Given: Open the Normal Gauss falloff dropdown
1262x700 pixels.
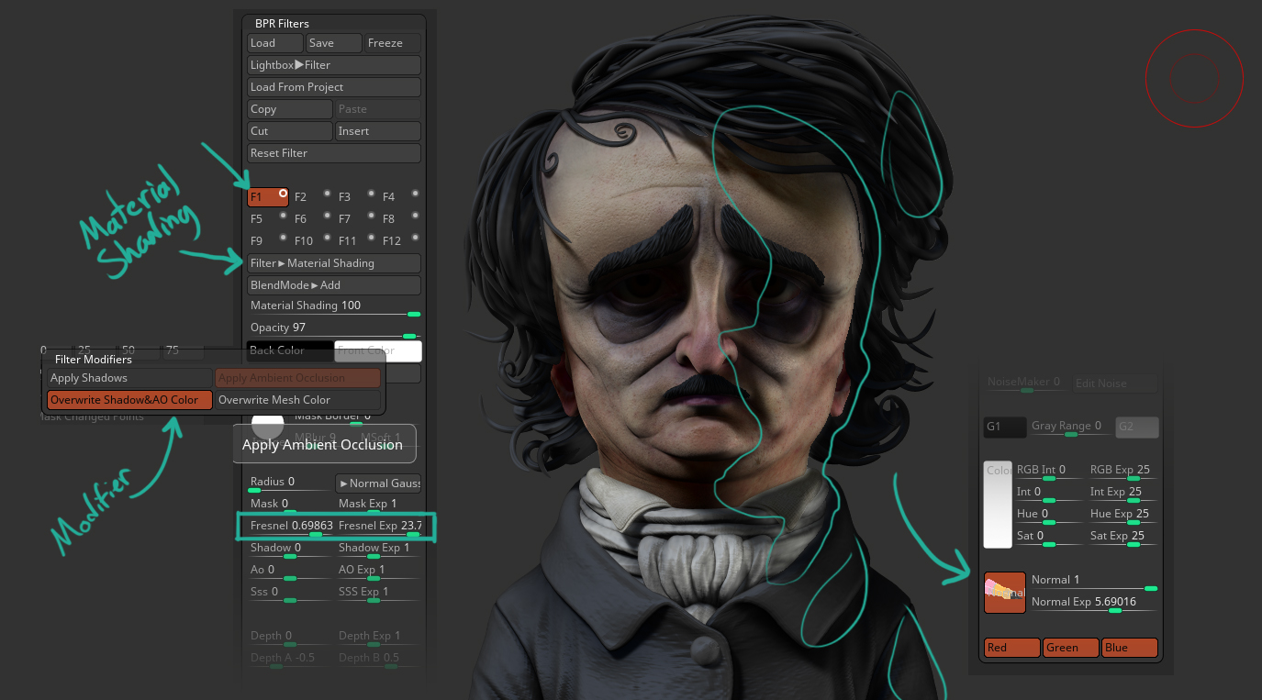Looking at the screenshot, I should [x=378, y=483].
